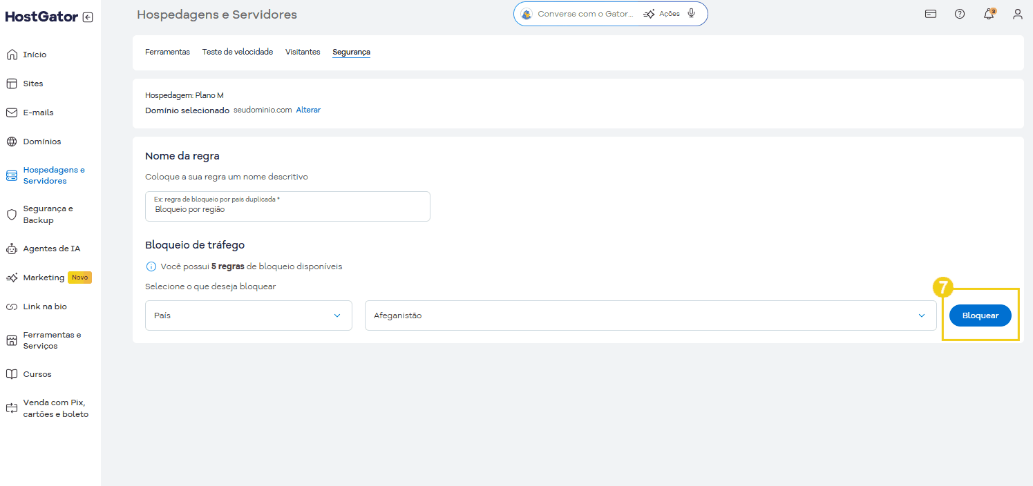The image size is (1033, 486).
Task: Click the rule name input field
Action: click(x=287, y=206)
